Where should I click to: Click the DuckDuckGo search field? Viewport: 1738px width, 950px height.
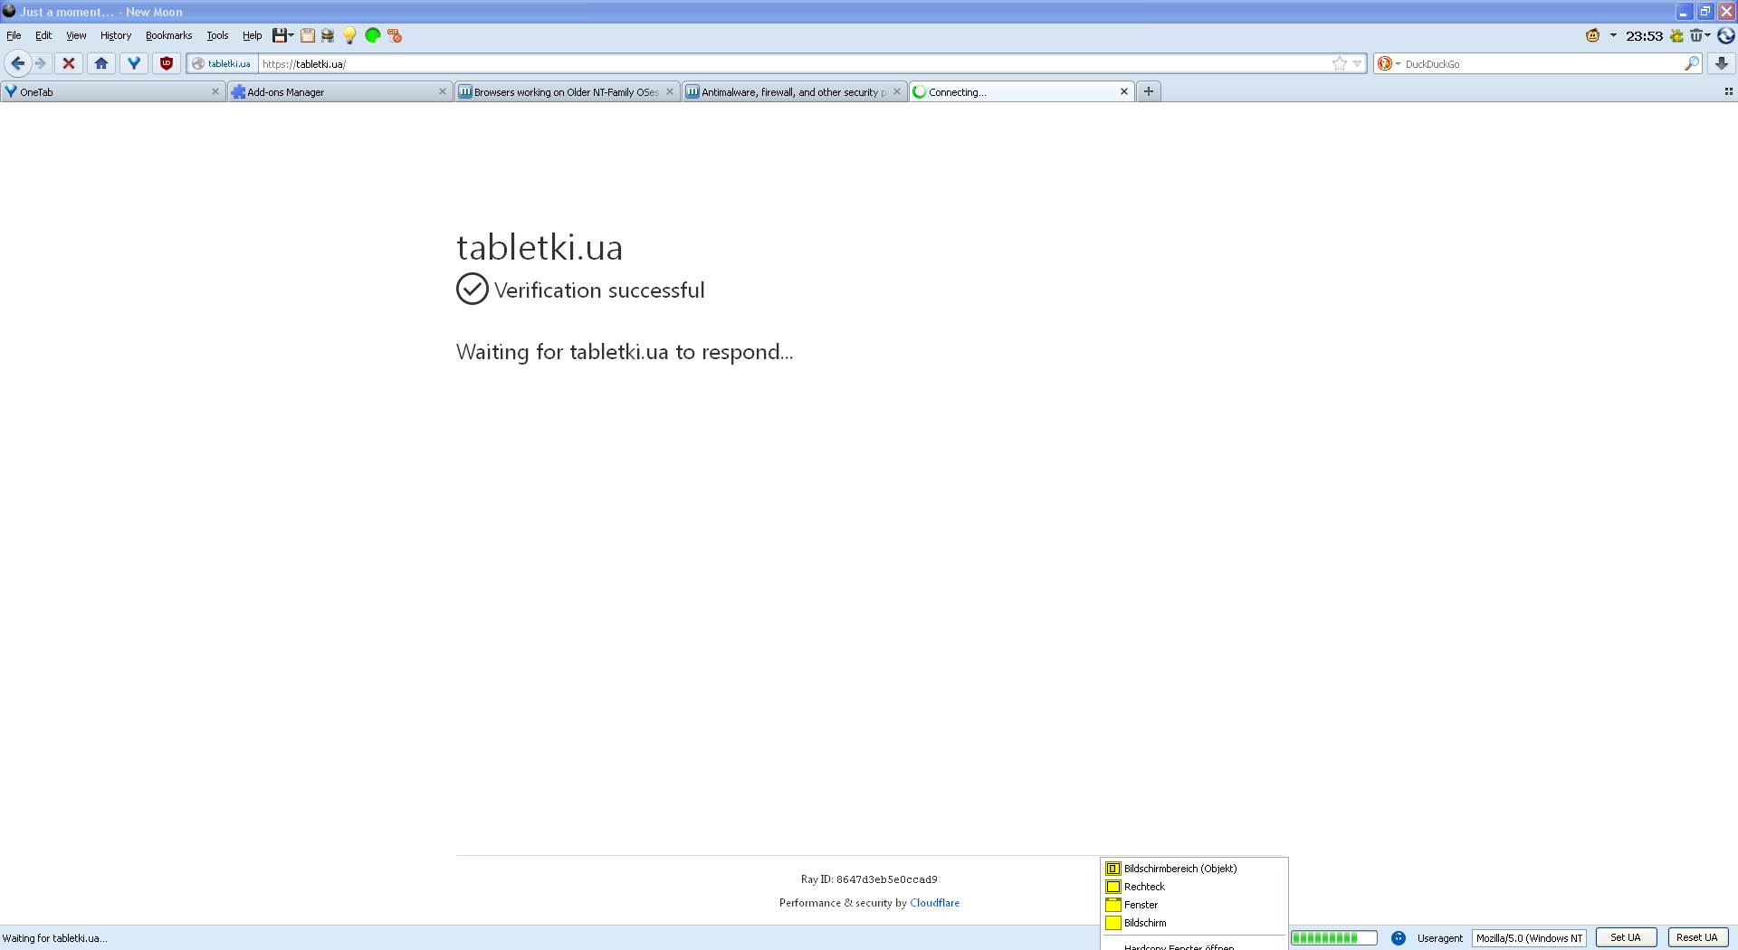pyautogui.click(x=1542, y=63)
